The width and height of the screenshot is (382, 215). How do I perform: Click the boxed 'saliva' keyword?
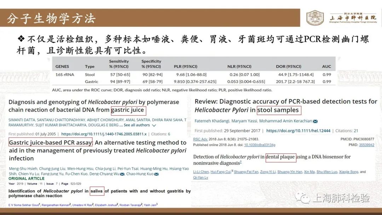[x=97, y=191]
